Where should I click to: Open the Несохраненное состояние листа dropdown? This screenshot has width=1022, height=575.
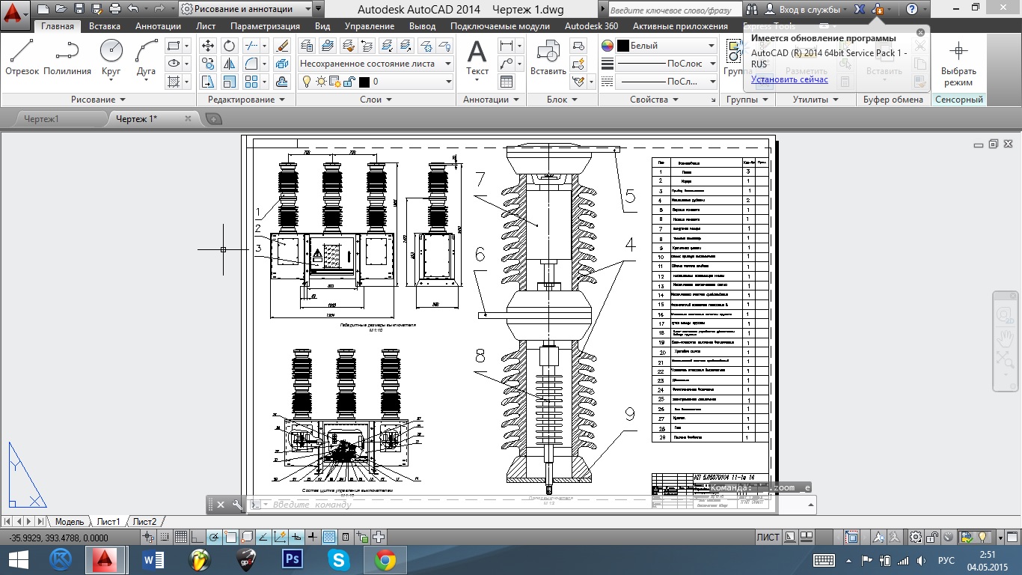[376, 64]
